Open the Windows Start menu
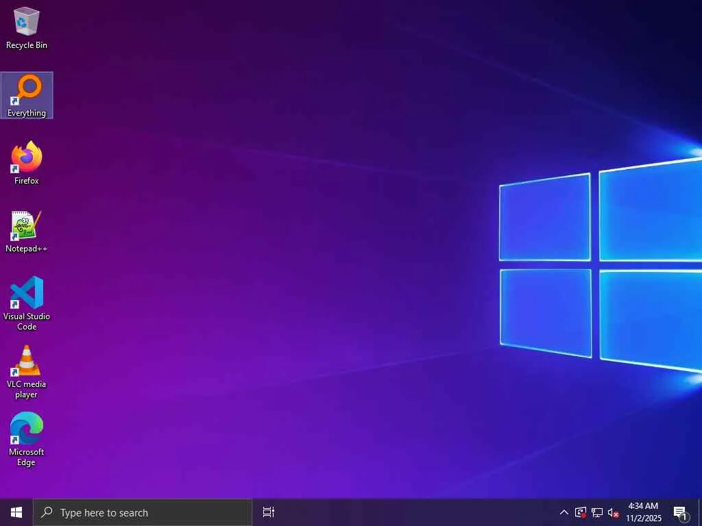 pyautogui.click(x=16, y=512)
